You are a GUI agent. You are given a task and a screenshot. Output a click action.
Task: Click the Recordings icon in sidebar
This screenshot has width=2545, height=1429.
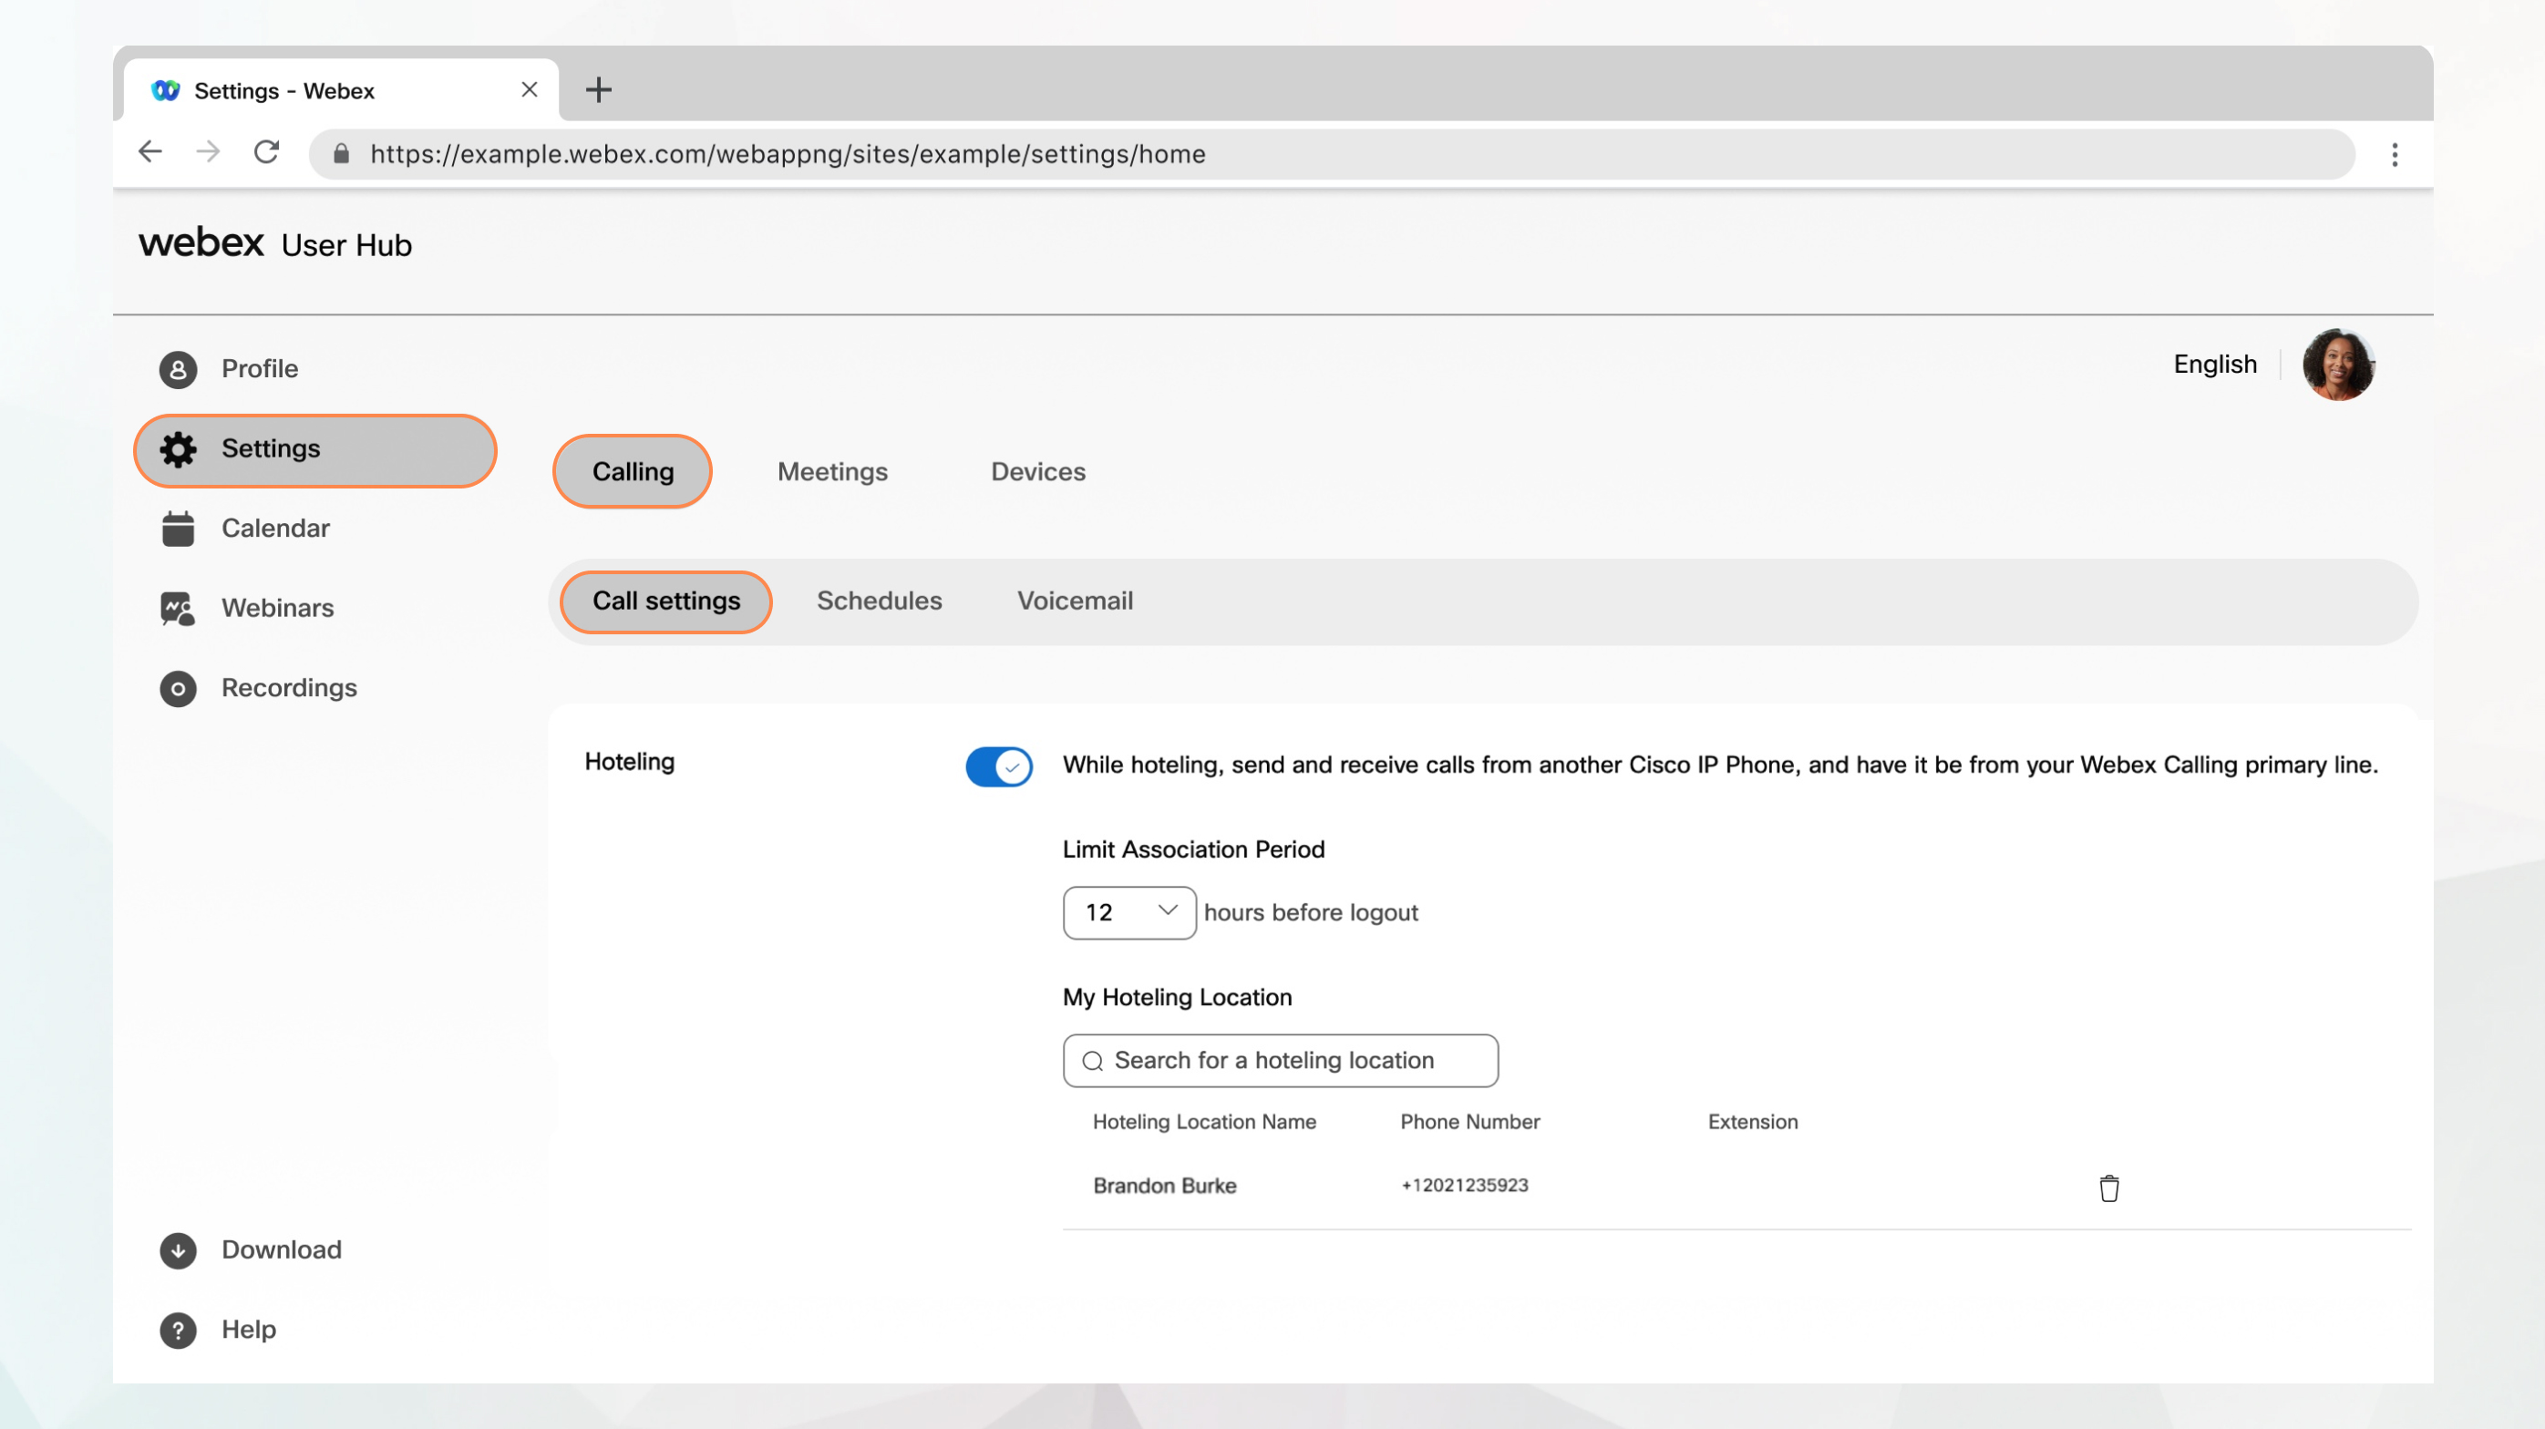[x=177, y=688]
